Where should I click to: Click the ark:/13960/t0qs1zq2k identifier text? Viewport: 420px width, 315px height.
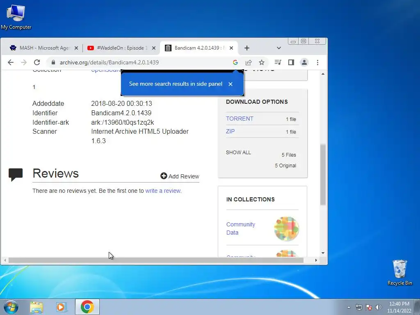(122, 122)
